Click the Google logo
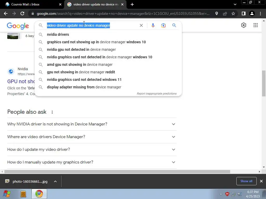 click(18, 26)
